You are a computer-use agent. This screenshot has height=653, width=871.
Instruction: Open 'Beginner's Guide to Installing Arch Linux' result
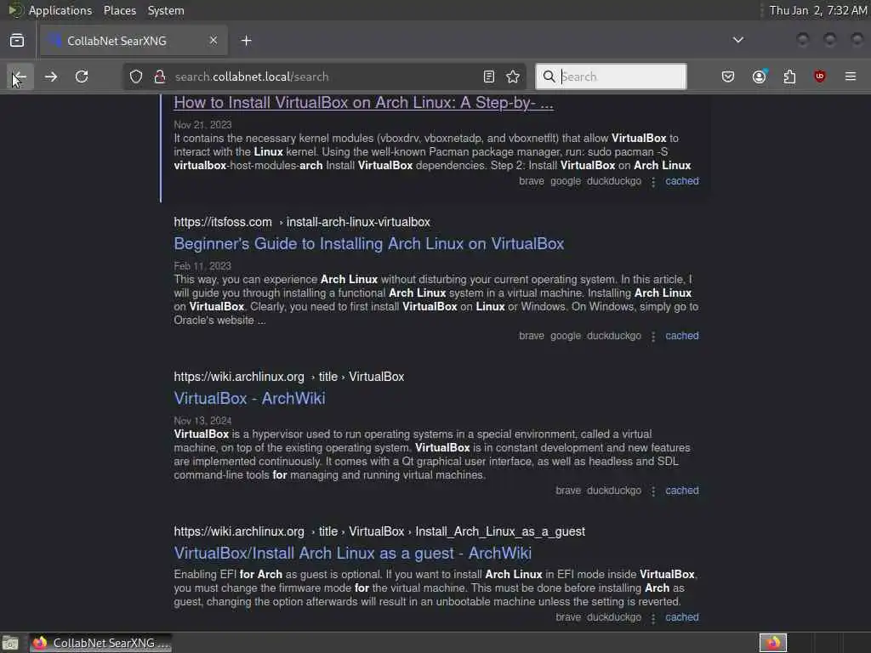pyautogui.click(x=369, y=244)
